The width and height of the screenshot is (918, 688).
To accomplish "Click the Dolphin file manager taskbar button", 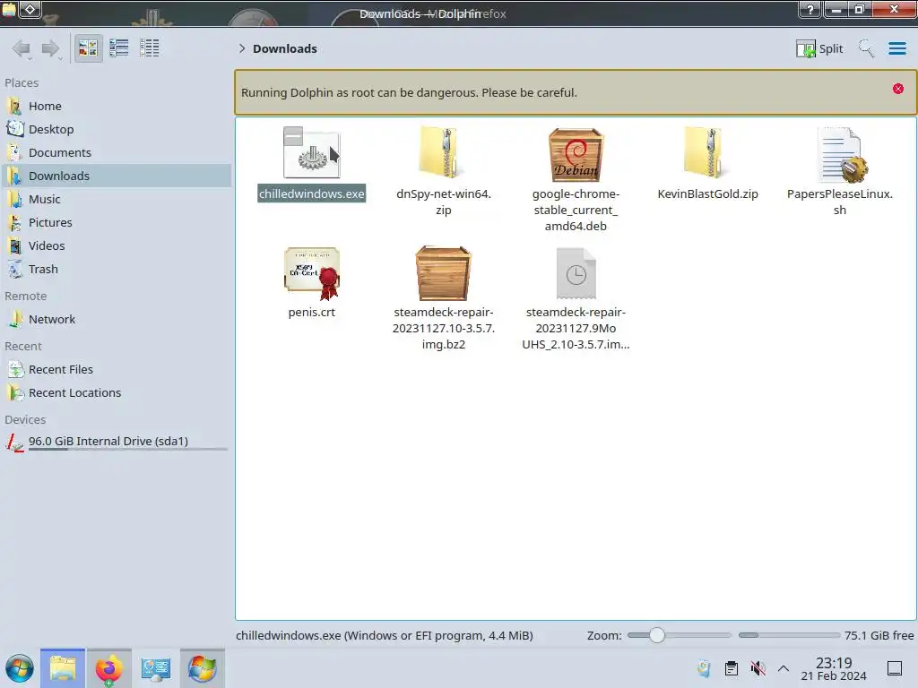I will [x=63, y=668].
